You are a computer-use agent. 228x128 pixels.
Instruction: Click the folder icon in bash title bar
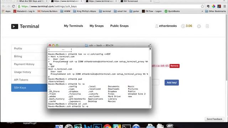tap(86, 46)
